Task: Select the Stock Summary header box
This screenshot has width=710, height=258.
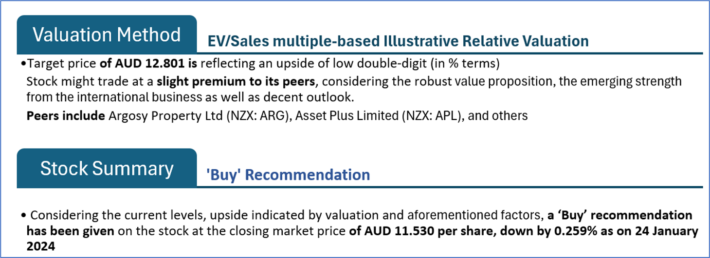Action: point(107,168)
